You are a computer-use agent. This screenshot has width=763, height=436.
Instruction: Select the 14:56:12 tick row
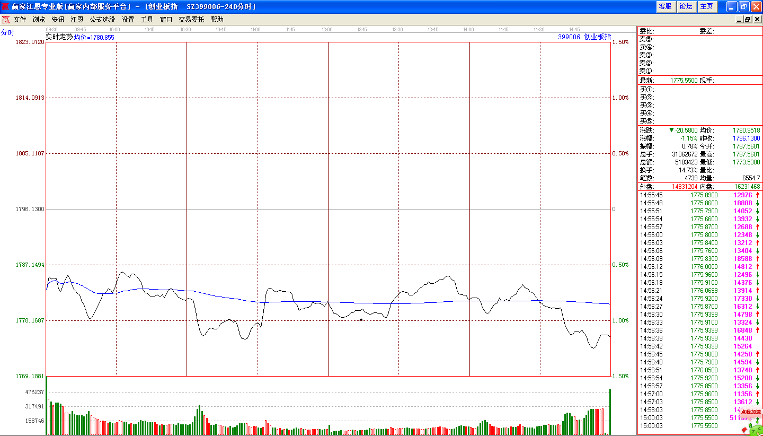(x=700, y=267)
